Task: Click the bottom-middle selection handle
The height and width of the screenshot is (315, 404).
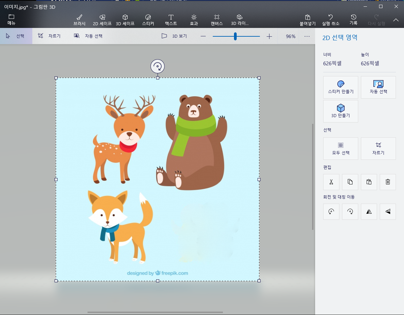Action: (x=158, y=281)
